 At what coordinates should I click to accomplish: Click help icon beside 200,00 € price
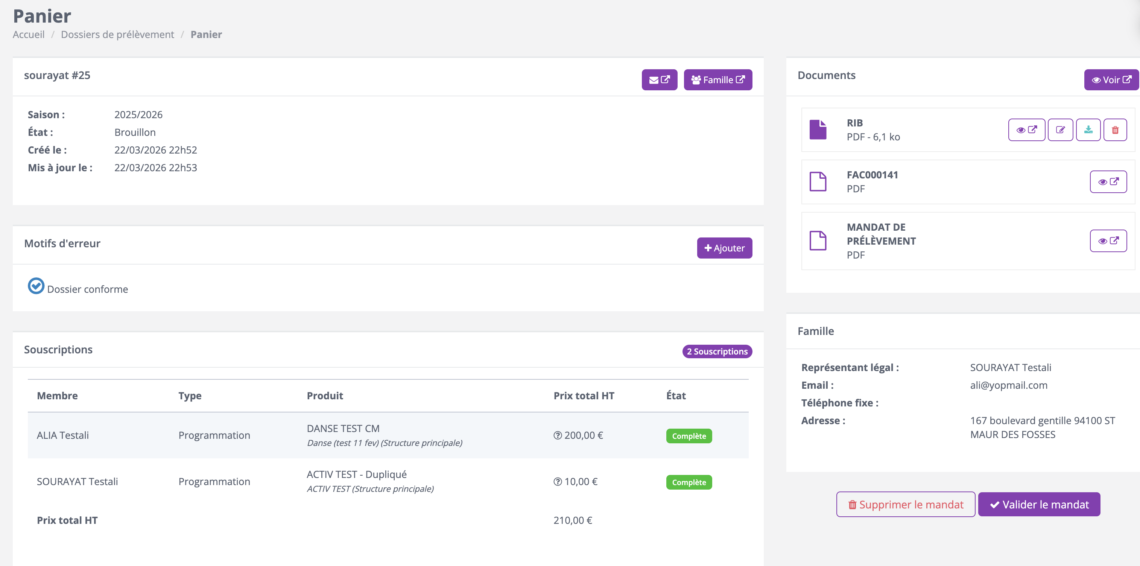[557, 435]
